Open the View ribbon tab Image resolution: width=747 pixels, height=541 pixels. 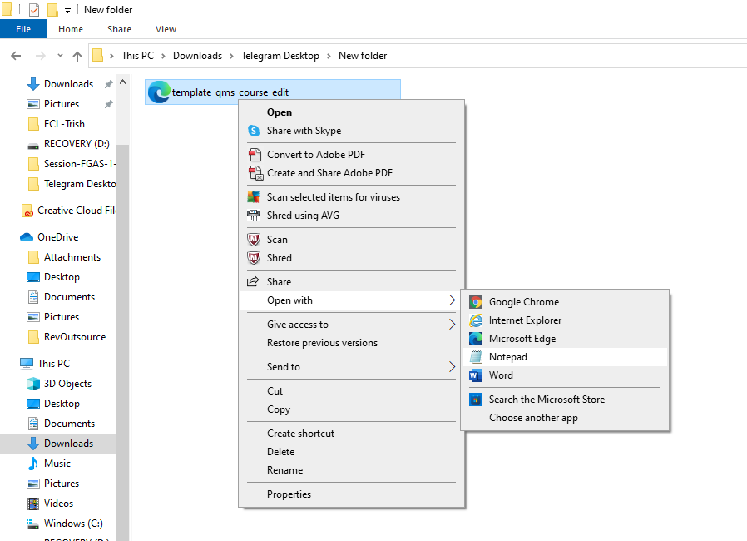pos(166,29)
